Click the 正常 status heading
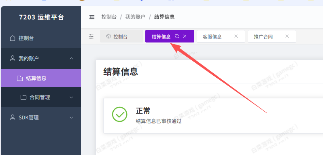The width and height of the screenshot is (323, 155). coord(143,111)
